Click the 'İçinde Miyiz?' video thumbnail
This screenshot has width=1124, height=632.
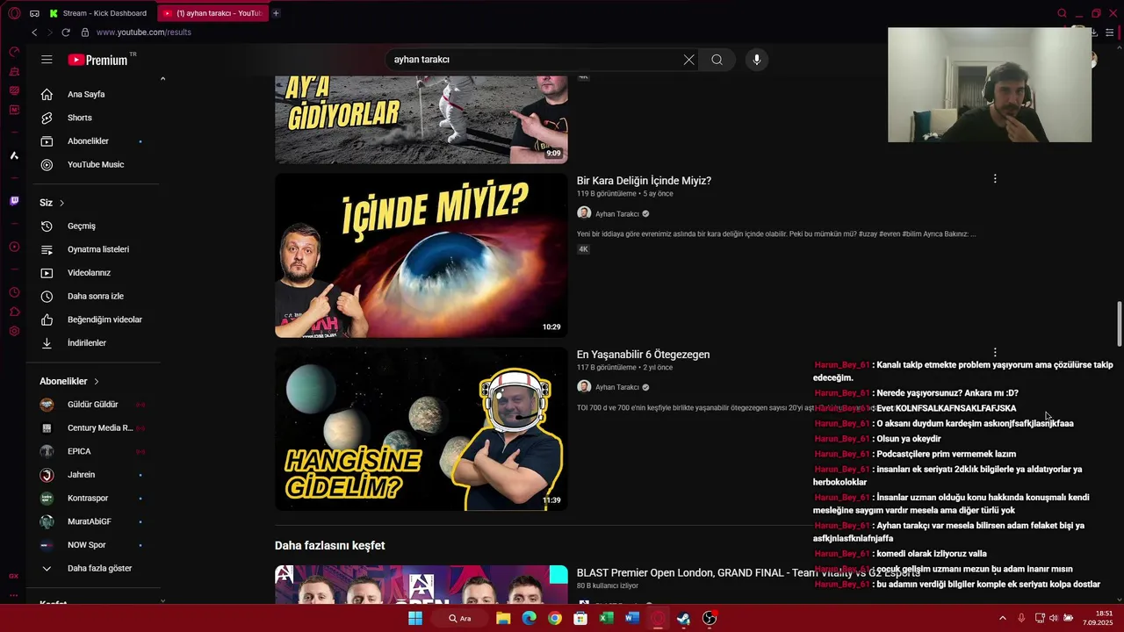click(421, 255)
